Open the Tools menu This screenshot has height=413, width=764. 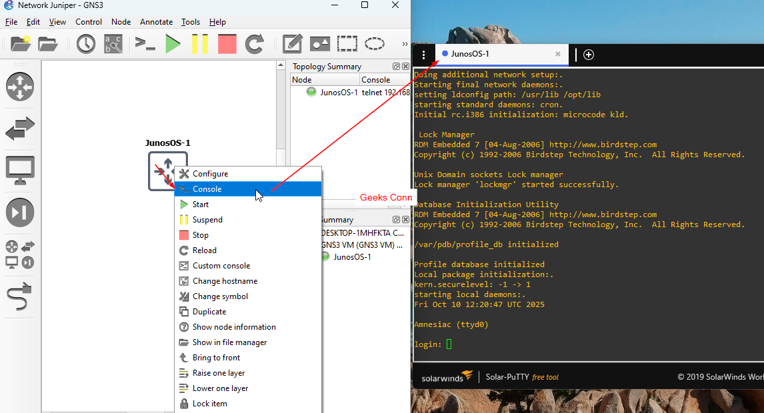(x=190, y=22)
